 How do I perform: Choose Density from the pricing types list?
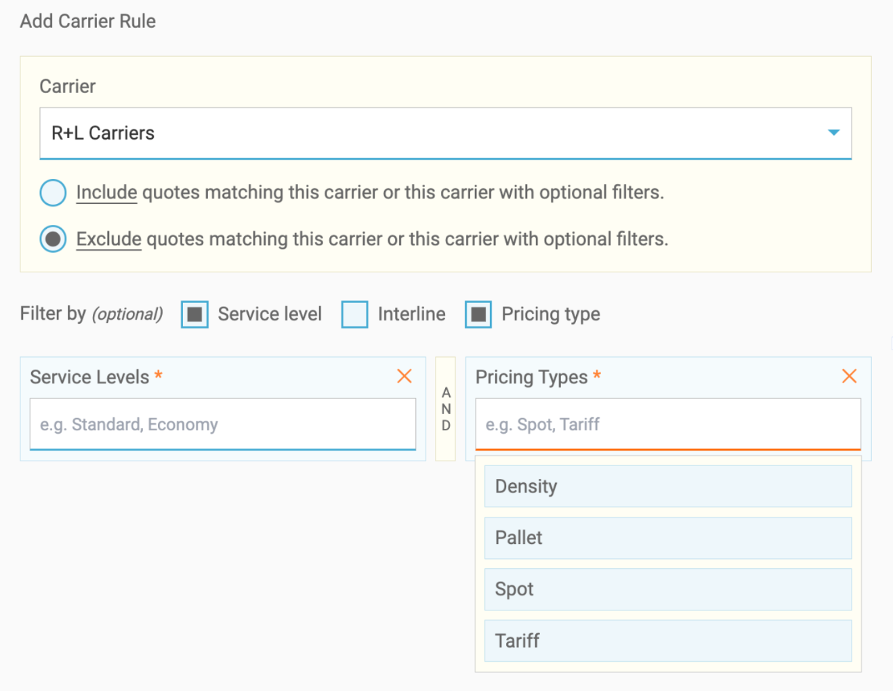click(x=667, y=486)
